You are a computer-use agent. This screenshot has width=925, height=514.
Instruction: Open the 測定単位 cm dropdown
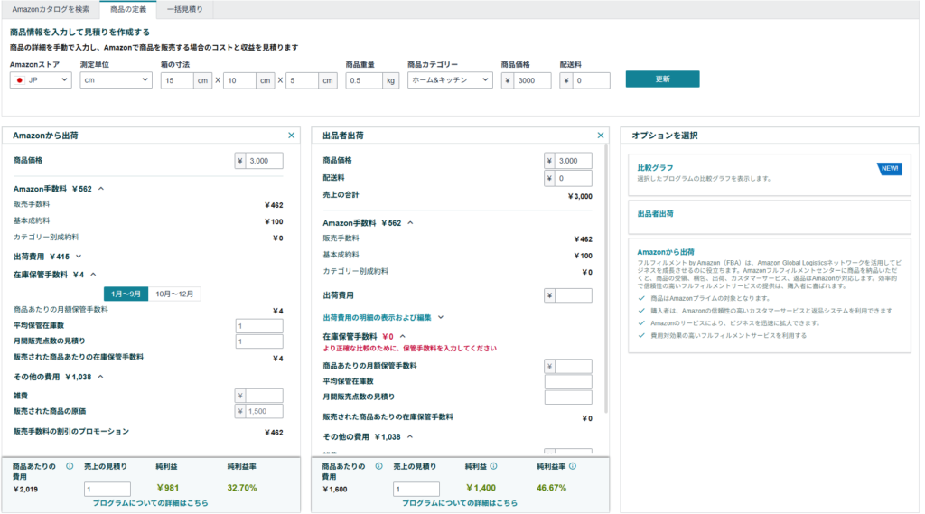click(117, 80)
